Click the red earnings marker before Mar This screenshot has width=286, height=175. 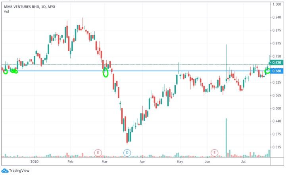tap(98, 152)
